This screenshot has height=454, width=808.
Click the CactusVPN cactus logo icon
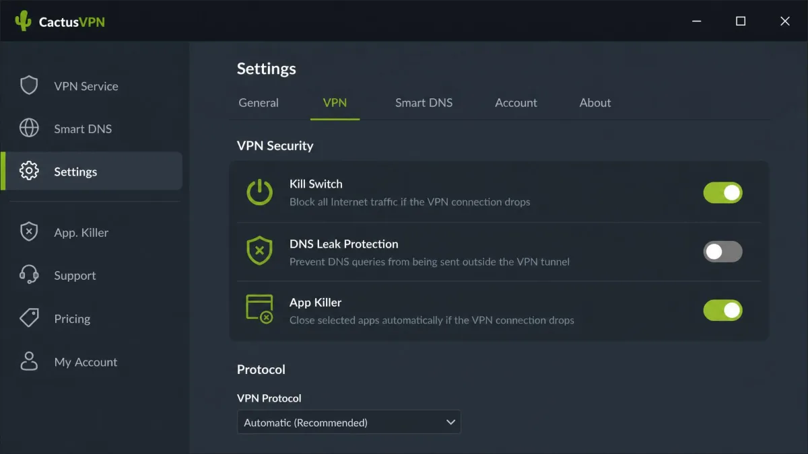click(x=24, y=21)
